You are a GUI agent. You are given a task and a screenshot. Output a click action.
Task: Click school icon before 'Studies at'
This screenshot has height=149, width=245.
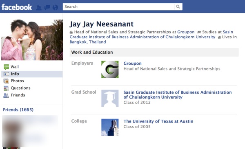199,32
